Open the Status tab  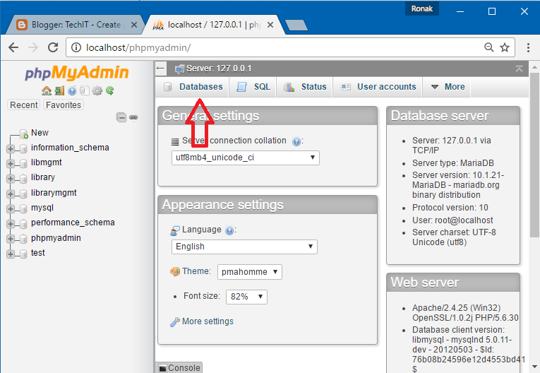tap(305, 87)
